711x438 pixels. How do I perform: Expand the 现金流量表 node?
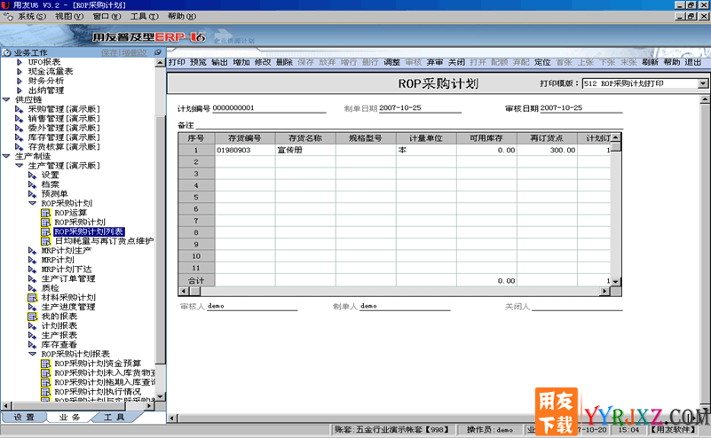[19, 72]
